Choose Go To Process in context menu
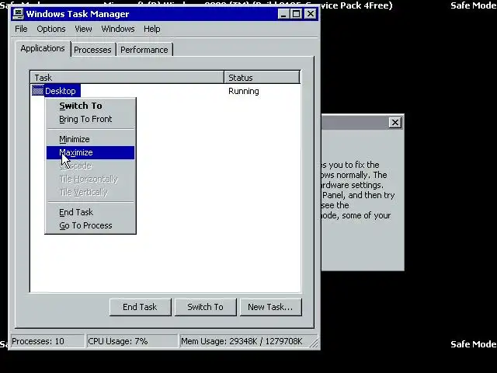This screenshot has width=497, height=373. coord(90,225)
